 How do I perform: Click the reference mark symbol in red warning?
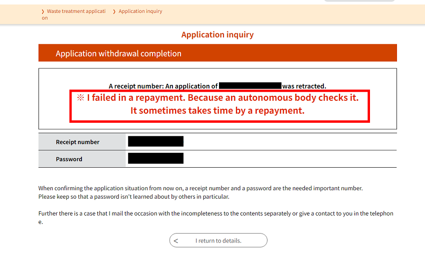80,97
